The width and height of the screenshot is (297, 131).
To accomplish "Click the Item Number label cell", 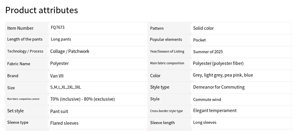I will (20, 28).
